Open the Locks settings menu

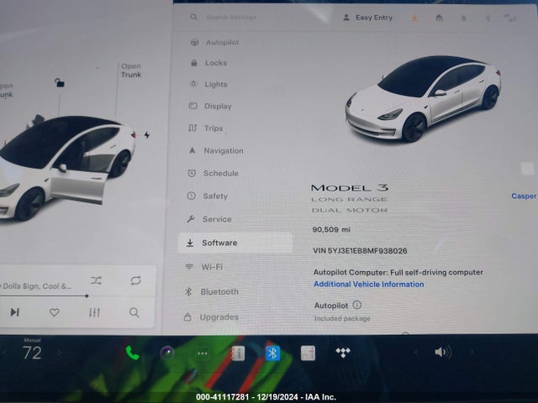pos(208,63)
